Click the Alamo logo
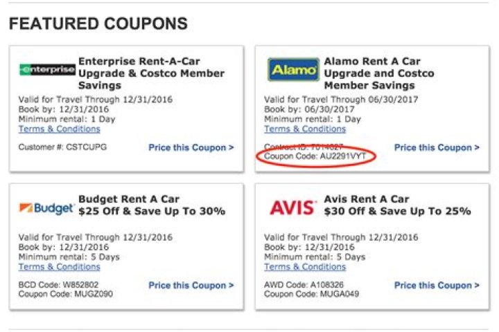This screenshot has width=499, height=332. point(293,70)
